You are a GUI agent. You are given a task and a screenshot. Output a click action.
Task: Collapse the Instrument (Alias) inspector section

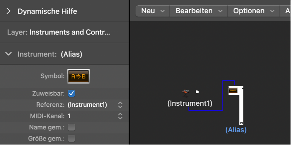(x=9, y=54)
